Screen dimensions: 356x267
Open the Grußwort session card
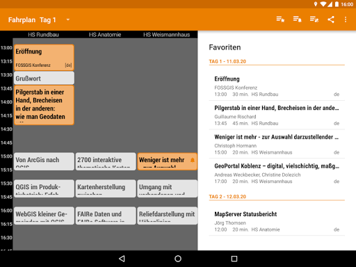point(44,78)
